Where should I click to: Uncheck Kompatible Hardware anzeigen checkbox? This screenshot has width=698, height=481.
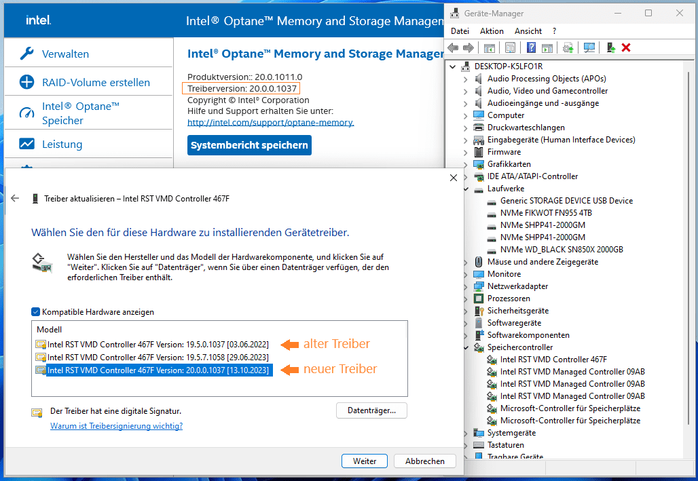pos(35,312)
